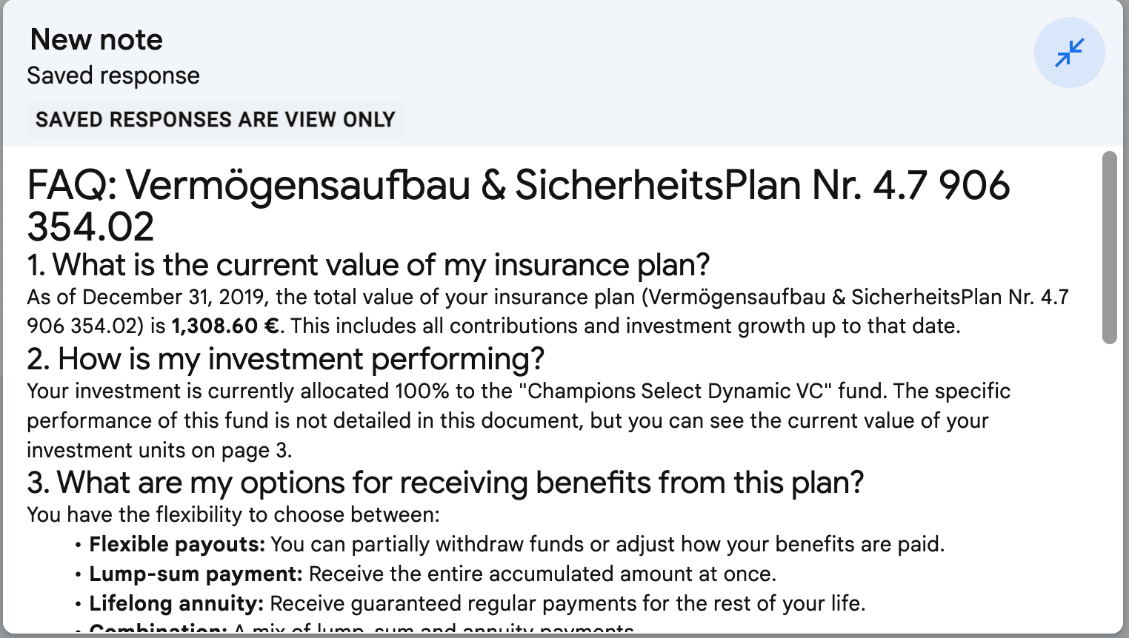This screenshot has height=638, width=1129.
Task: Click the FAQ Vermögensaufbau & SicherheitsPlan heading
Action: pyautogui.click(x=519, y=206)
